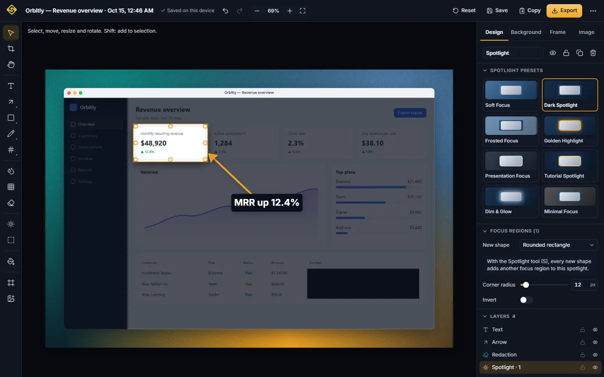Undo the last action
Viewport: 604px width, 377px height.
[226, 10]
